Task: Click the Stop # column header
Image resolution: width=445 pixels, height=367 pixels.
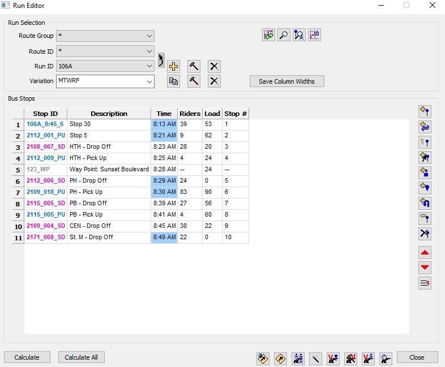Action: [236, 114]
